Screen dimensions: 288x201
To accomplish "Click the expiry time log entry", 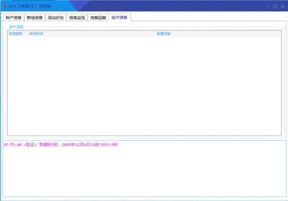I will coord(60,145).
